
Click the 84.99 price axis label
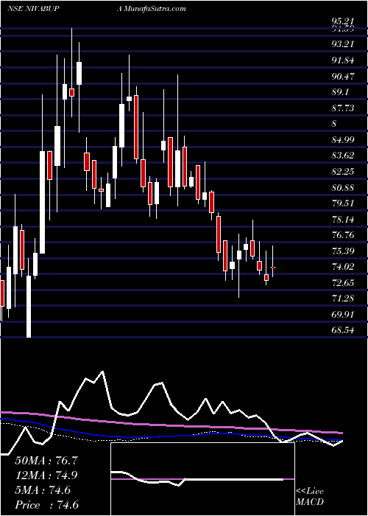(343, 140)
